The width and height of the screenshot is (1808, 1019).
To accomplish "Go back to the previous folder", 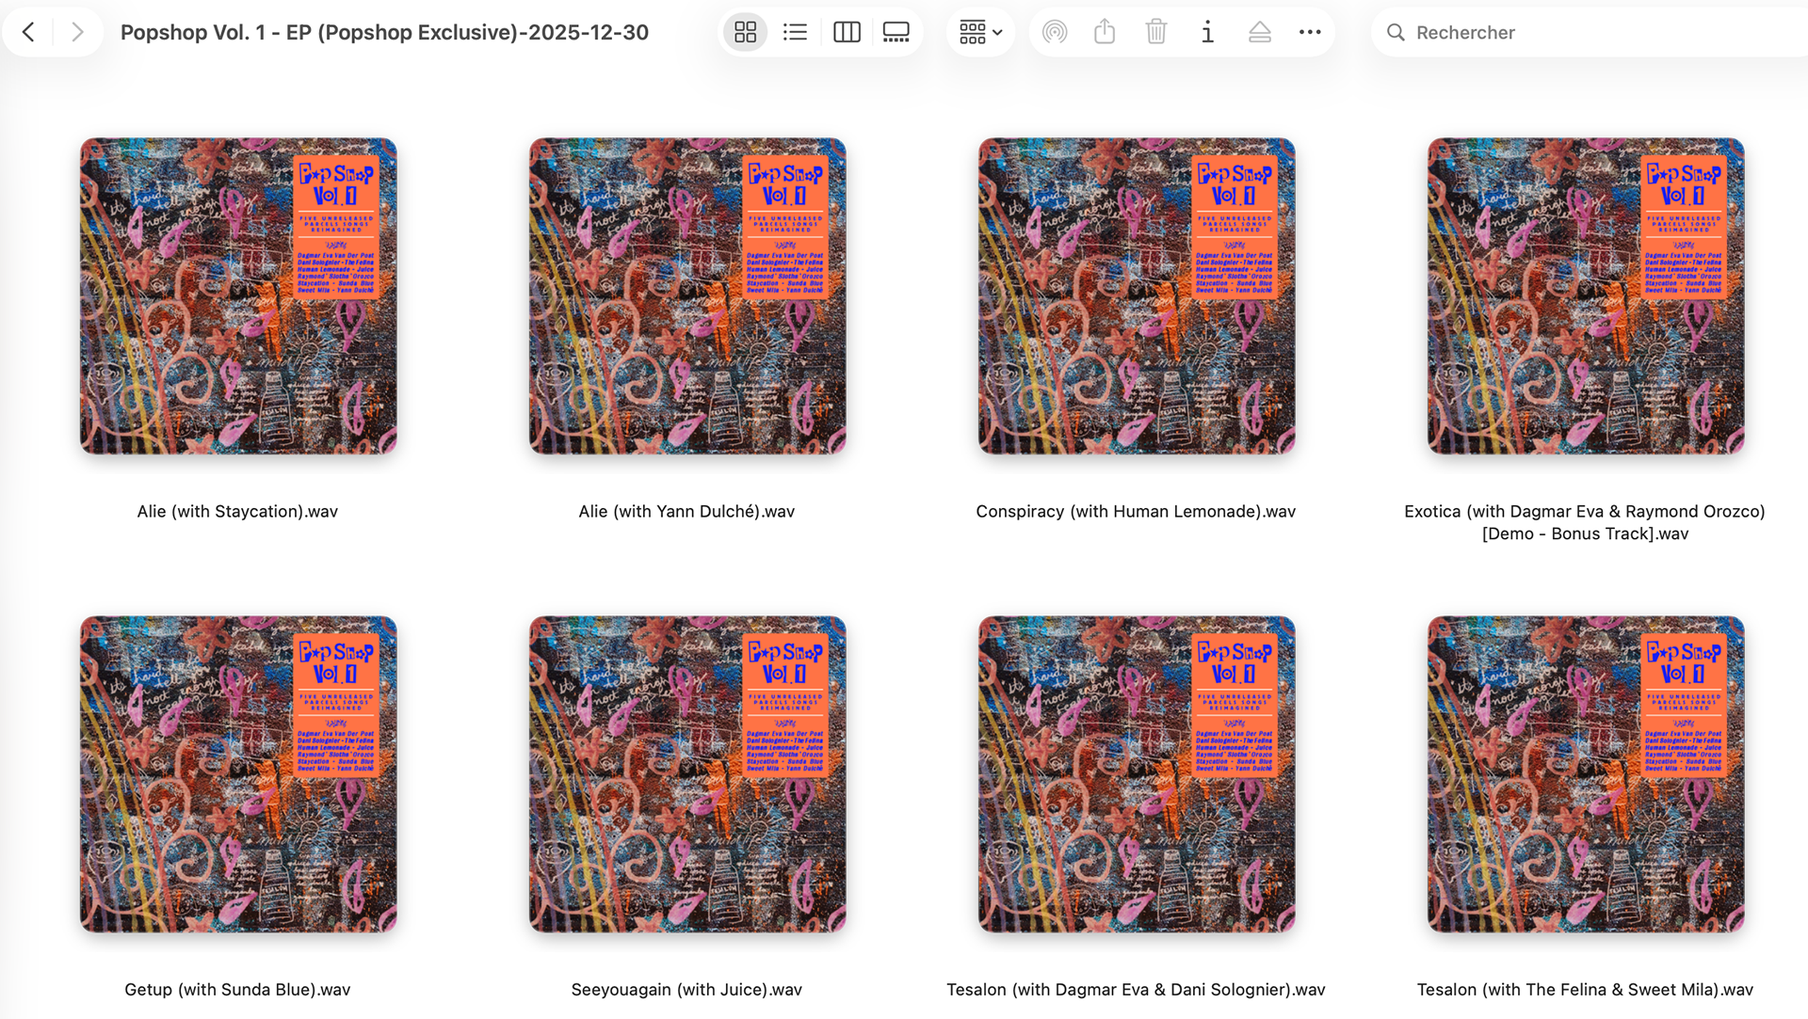I will pyautogui.click(x=28, y=32).
